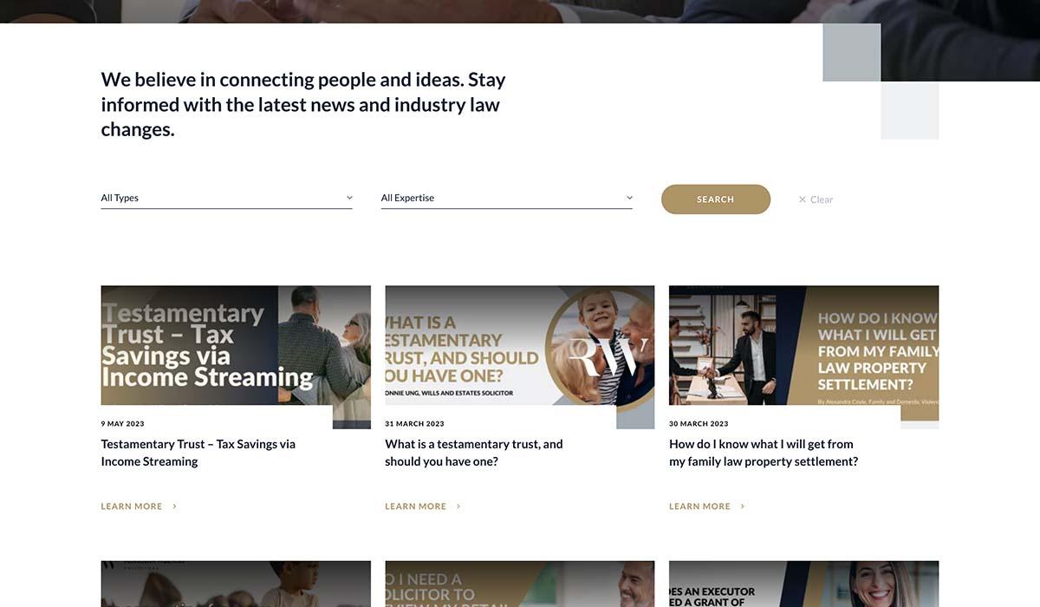Click the chevron arrow on All Expertise
Screen dimensions: 1040x607
pyautogui.click(x=629, y=198)
